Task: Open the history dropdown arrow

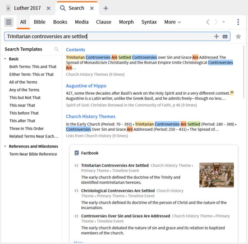Action: [x=224, y=22]
